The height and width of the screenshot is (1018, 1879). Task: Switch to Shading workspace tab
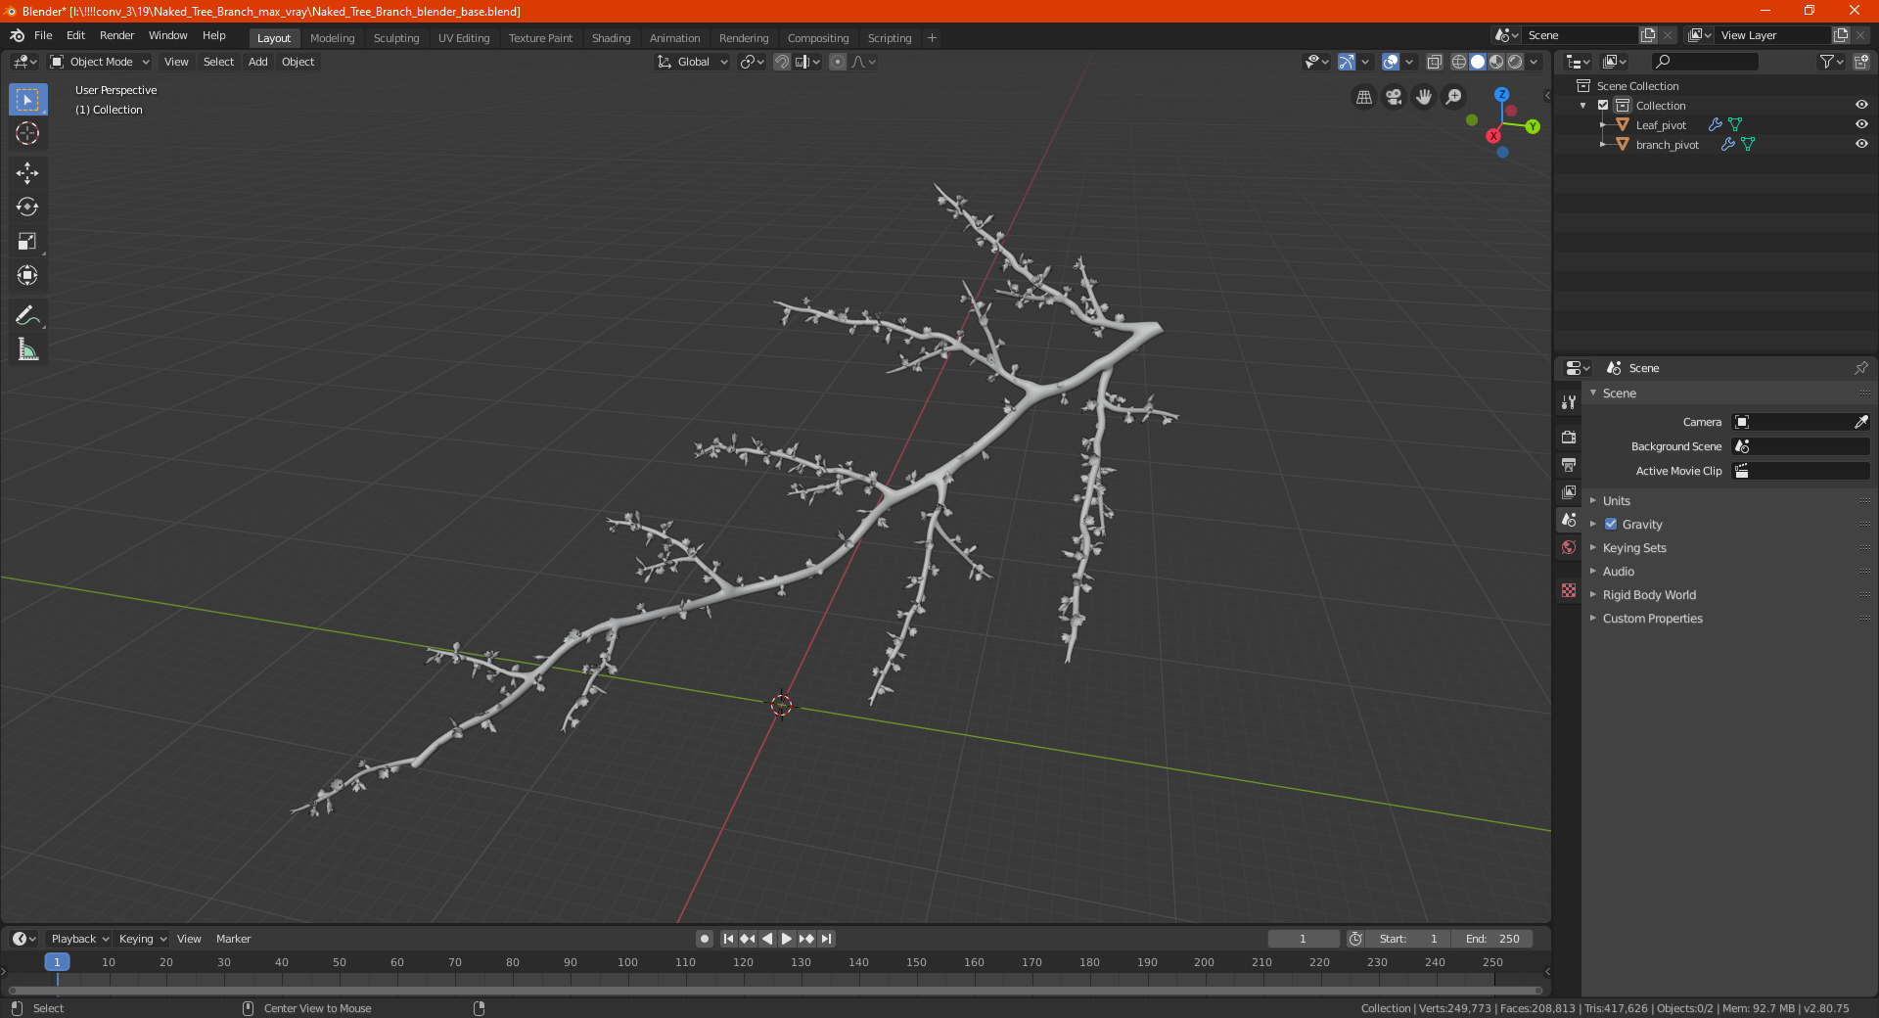[611, 38]
